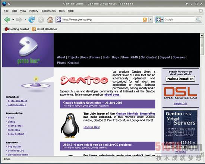Image resolution: width=205 pixels, height=164 pixels.
Task: Open the Philosophy sidebar link
Action: click(x=14, y=130)
